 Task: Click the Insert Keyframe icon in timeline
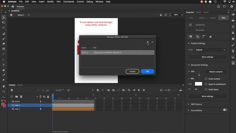pyautogui.click(x=98, y=90)
